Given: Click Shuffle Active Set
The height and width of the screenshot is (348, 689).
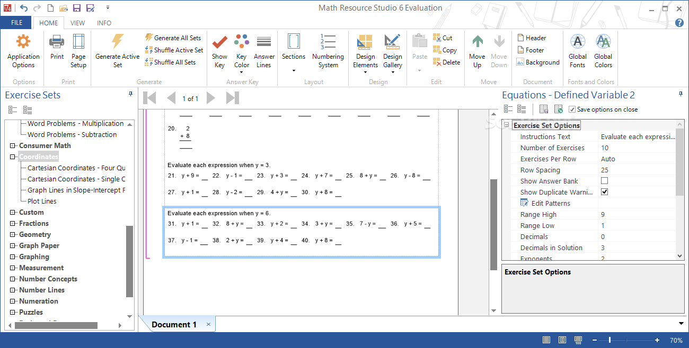Looking at the screenshot, I should pos(174,50).
